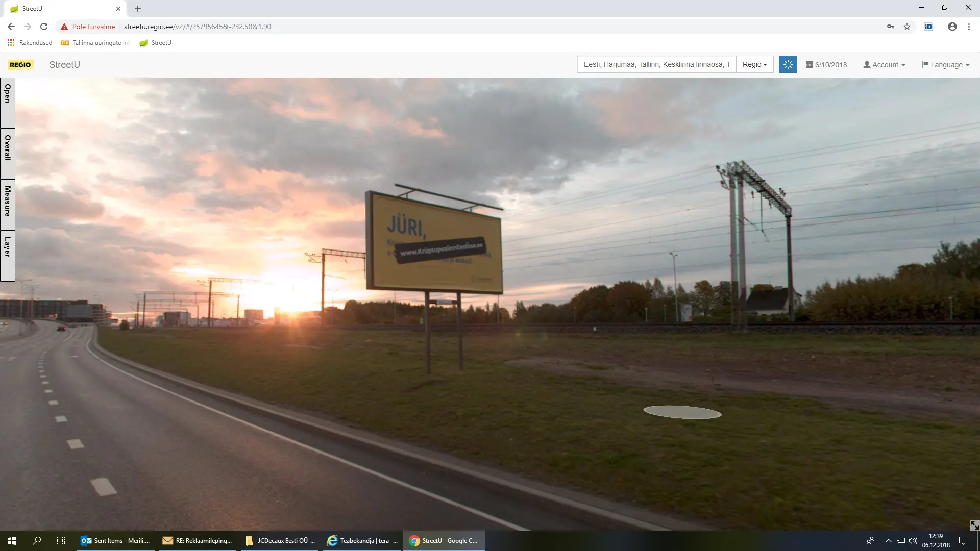The width and height of the screenshot is (980, 551).
Task: Click the white navigation ellipse on grass
Action: click(682, 412)
